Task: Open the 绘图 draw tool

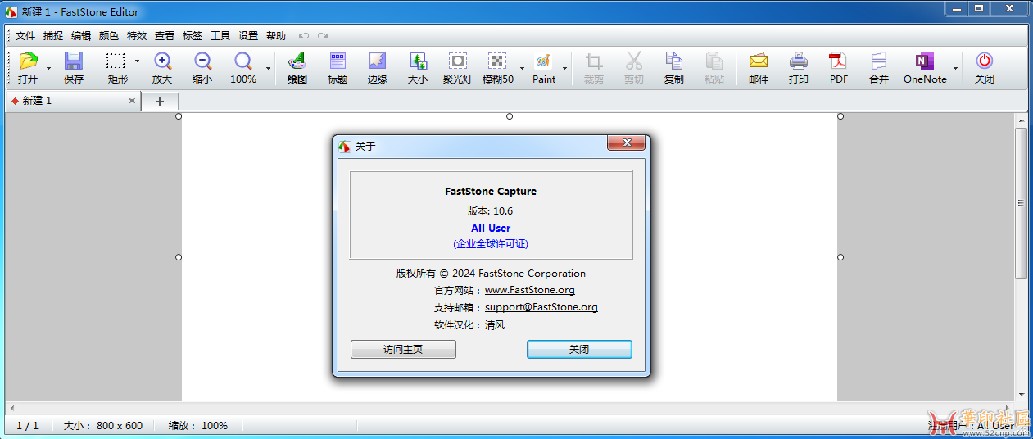Action: pos(297,61)
